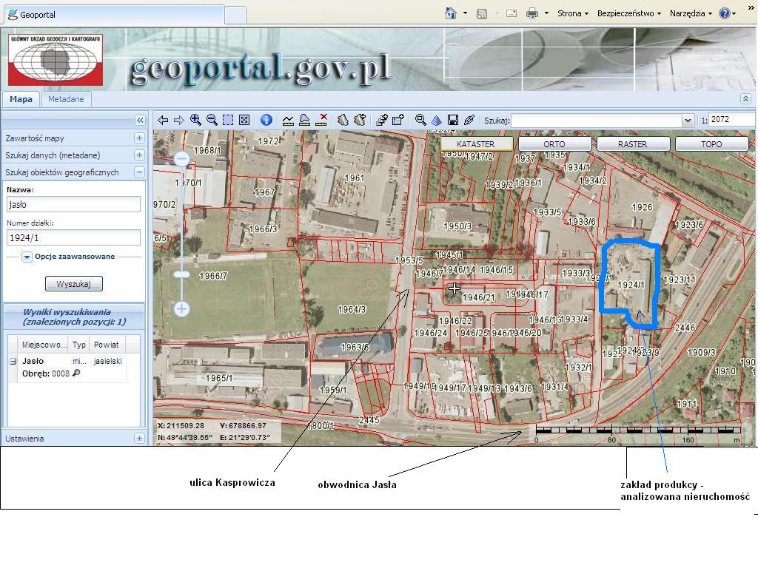
Task: Click the zoom in magnifier tool
Action: pos(195,120)
